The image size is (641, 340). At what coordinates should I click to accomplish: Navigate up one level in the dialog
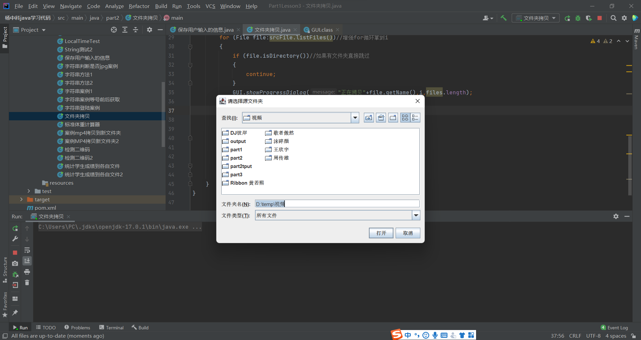tap(369, 117)
